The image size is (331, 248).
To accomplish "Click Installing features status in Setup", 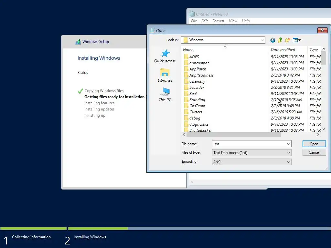I will 99,103.
